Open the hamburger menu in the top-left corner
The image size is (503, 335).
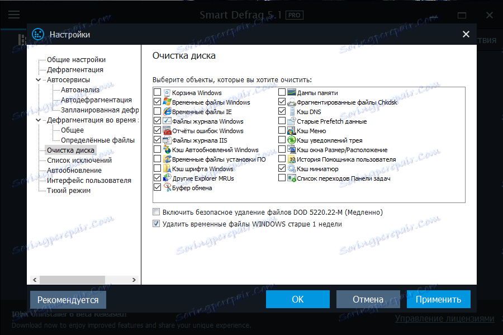click(13, 15)
